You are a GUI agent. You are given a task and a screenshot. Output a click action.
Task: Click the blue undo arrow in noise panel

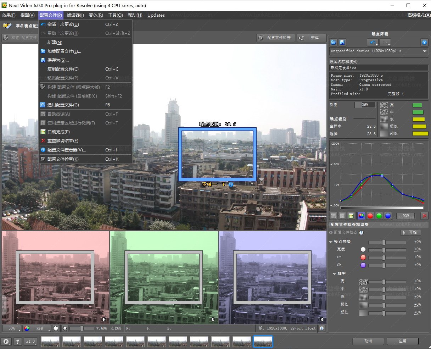pyautogui.click(x=373, y=42)
